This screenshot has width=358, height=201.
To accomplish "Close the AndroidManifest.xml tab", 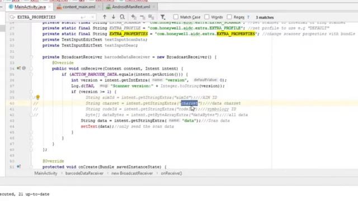I will (154, 7).
